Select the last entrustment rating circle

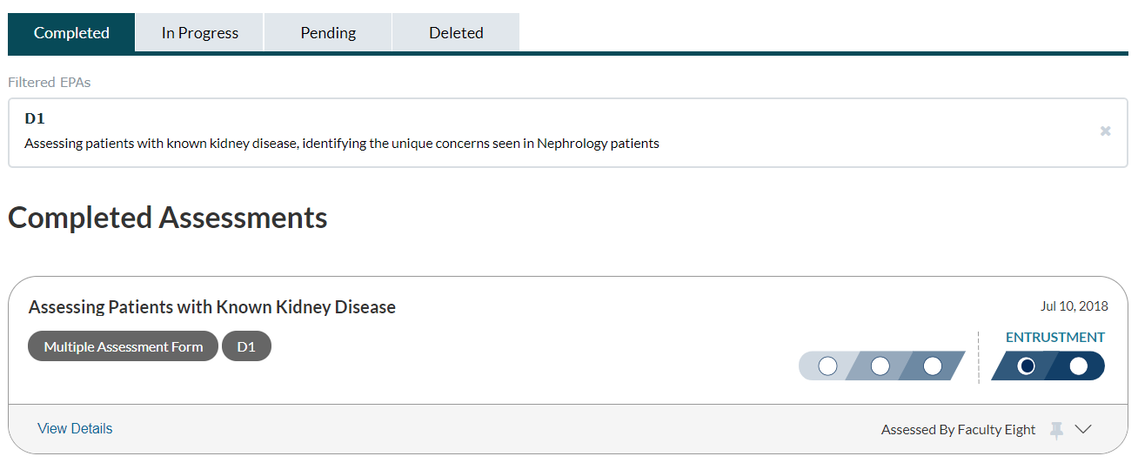coord(1078,366)
